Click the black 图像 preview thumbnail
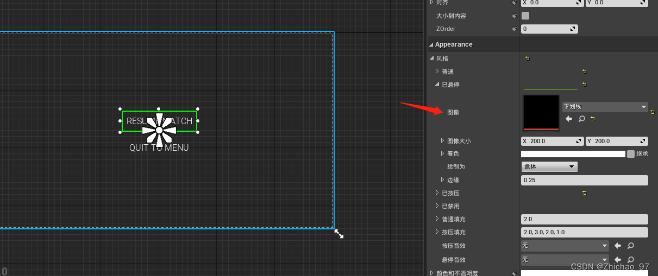658x276 pixels. click(541, 113)
